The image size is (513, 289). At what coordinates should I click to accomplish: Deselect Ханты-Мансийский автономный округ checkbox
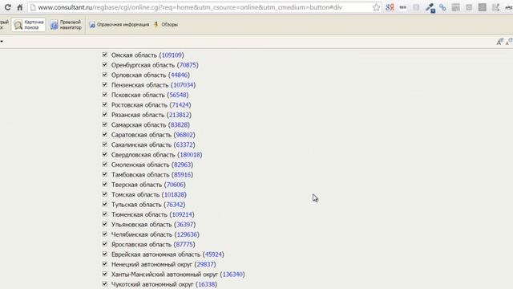coord(105,274)
